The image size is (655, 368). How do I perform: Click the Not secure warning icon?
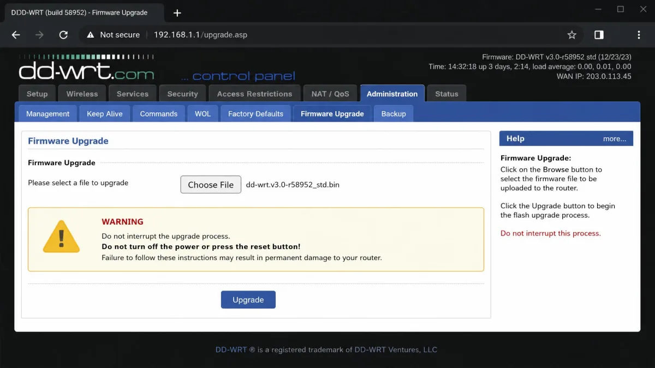[91, 35]
